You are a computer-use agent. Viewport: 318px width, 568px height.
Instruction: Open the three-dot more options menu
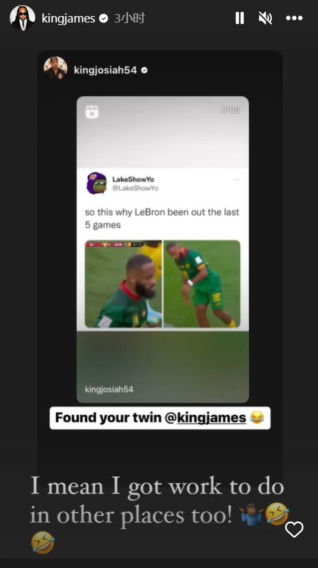point(294,18)
